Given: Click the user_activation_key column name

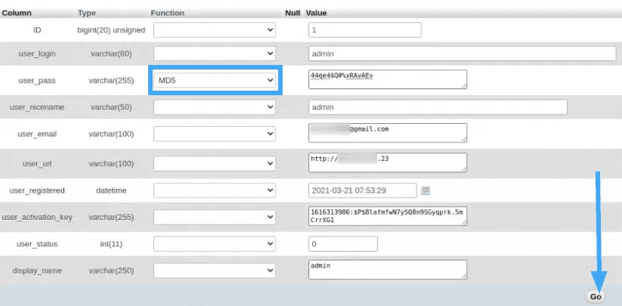Looking at the screenshot, I should click(37, 217).
